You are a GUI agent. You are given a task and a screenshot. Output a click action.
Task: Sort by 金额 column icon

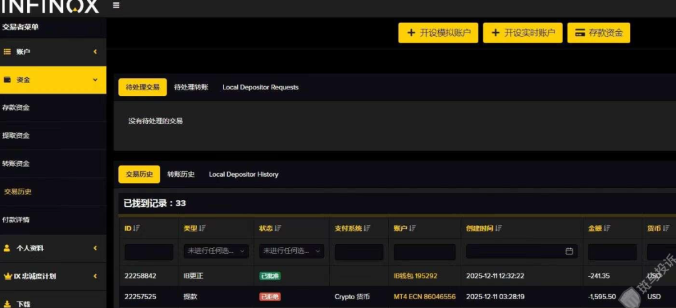pyautogui.click(x=607, y=229)
